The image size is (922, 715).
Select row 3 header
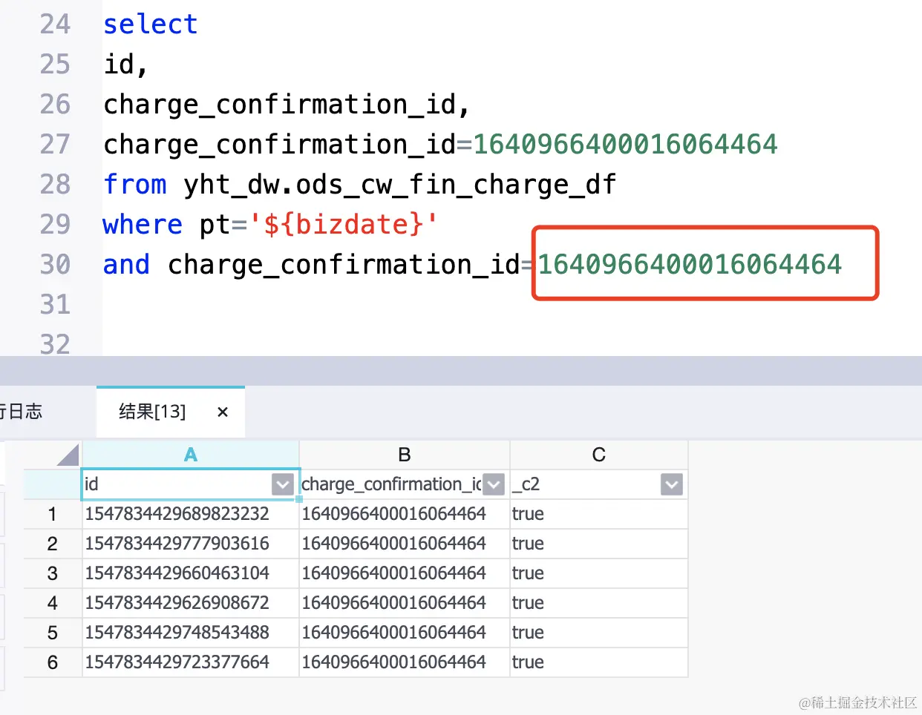(x=53, y=573)
